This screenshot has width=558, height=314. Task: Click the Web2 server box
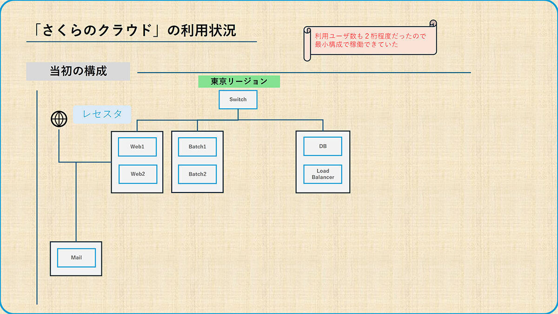coord(138,174)
